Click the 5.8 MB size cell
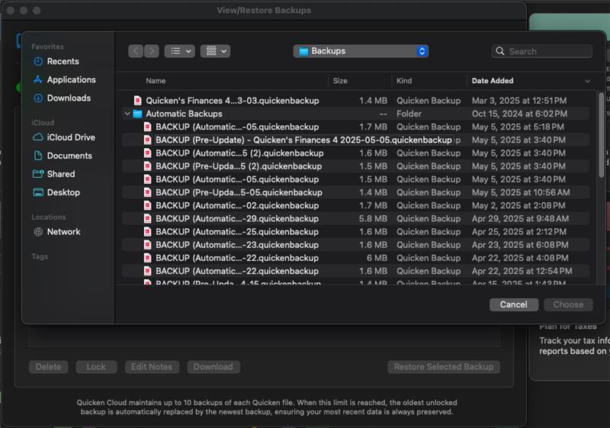This screenshot has width=610, height=428. click(373, 219)
